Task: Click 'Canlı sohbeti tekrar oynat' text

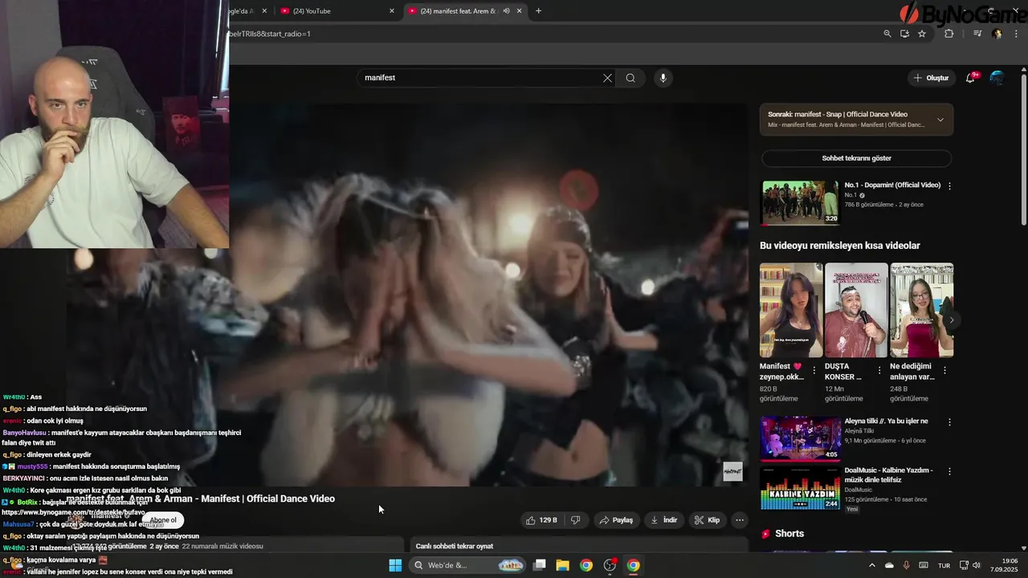Action: pyautogui.click(x=455, y=546)
